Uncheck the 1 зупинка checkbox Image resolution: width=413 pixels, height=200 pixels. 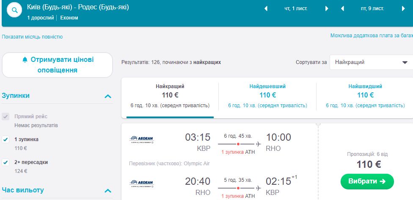6,139
